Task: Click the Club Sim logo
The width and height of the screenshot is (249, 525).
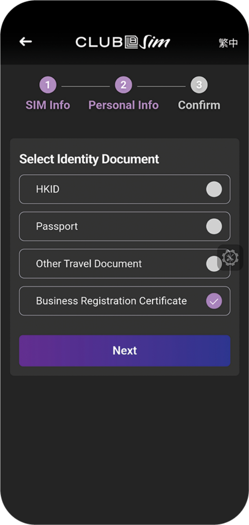Action: [123, 42]
